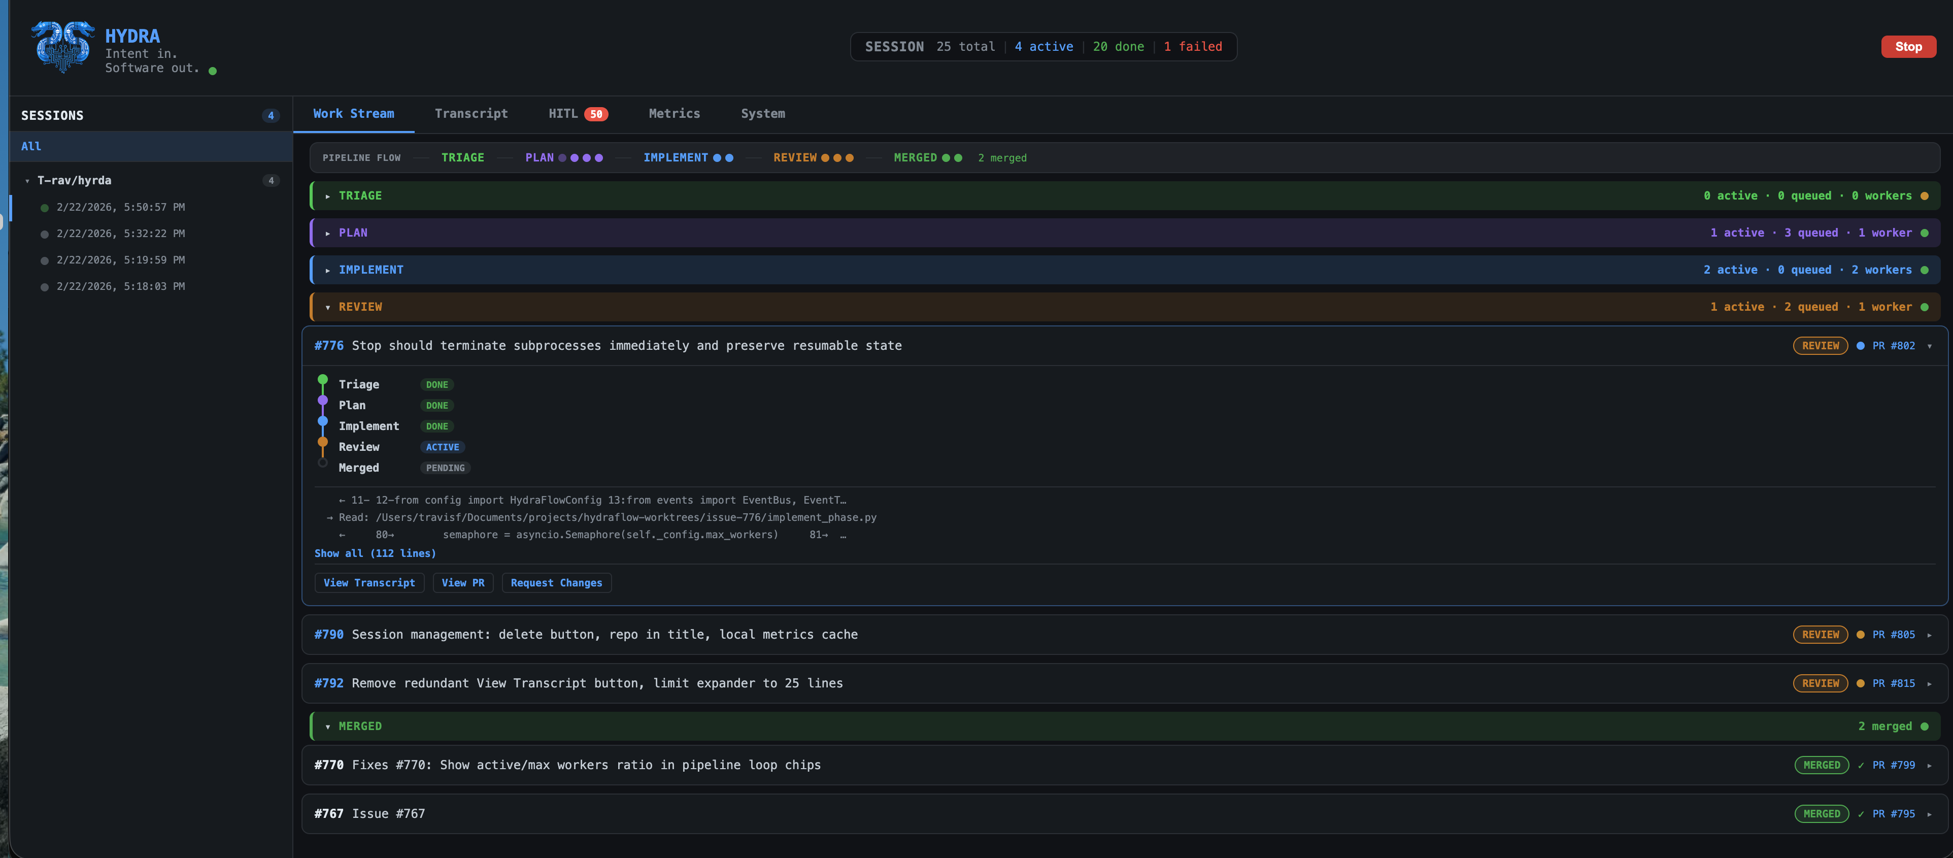Click the checkmark icon next to PR #799
This screenshot has width=1953, height=858.
[x=1861, y=766]
